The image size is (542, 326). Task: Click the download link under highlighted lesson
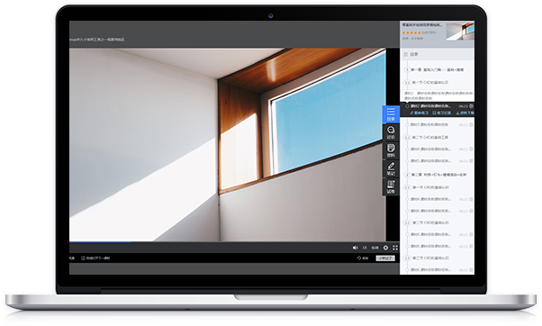[465, 113]
